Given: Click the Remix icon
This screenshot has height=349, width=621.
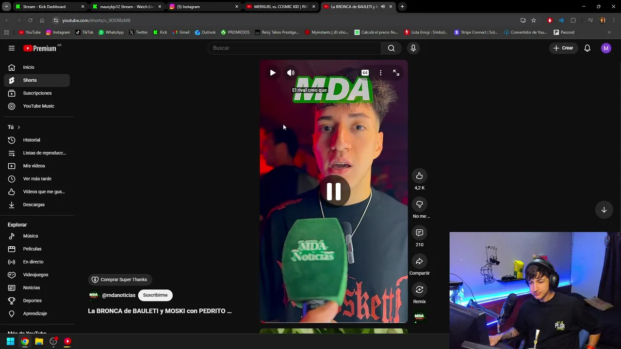Looking at the screenshot, I should pos(419,290).
